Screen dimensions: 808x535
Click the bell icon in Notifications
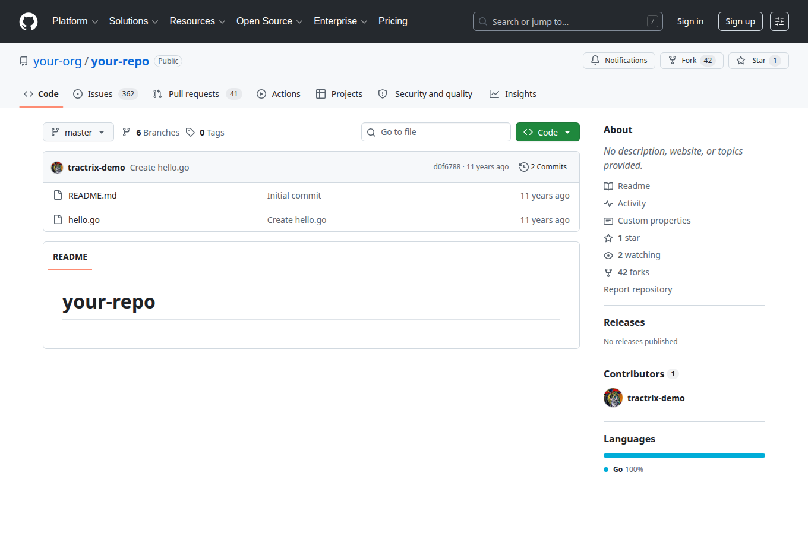[595, 61]
